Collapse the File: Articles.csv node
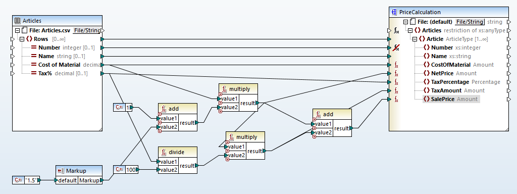 pos(17,30)
